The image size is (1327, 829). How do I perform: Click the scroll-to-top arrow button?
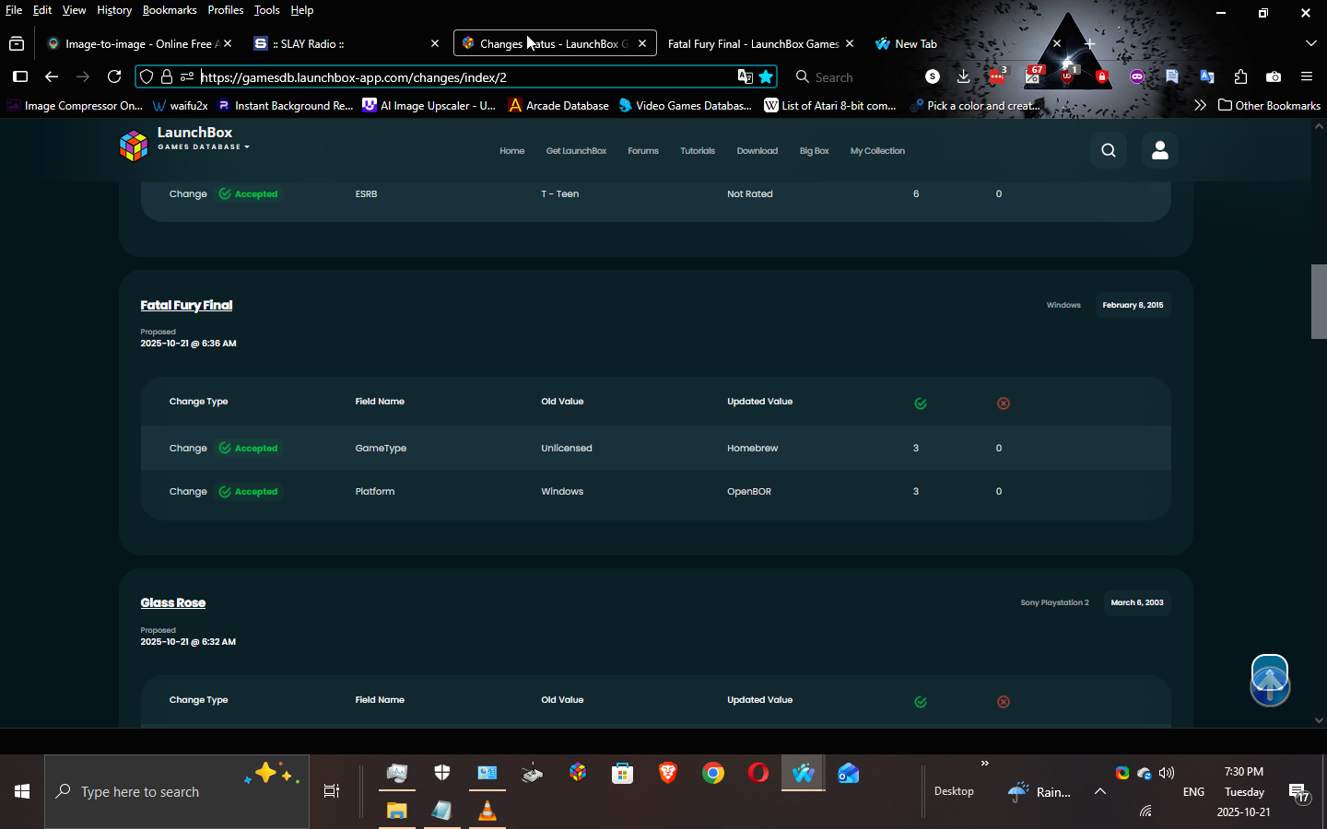coord(1269,682)
